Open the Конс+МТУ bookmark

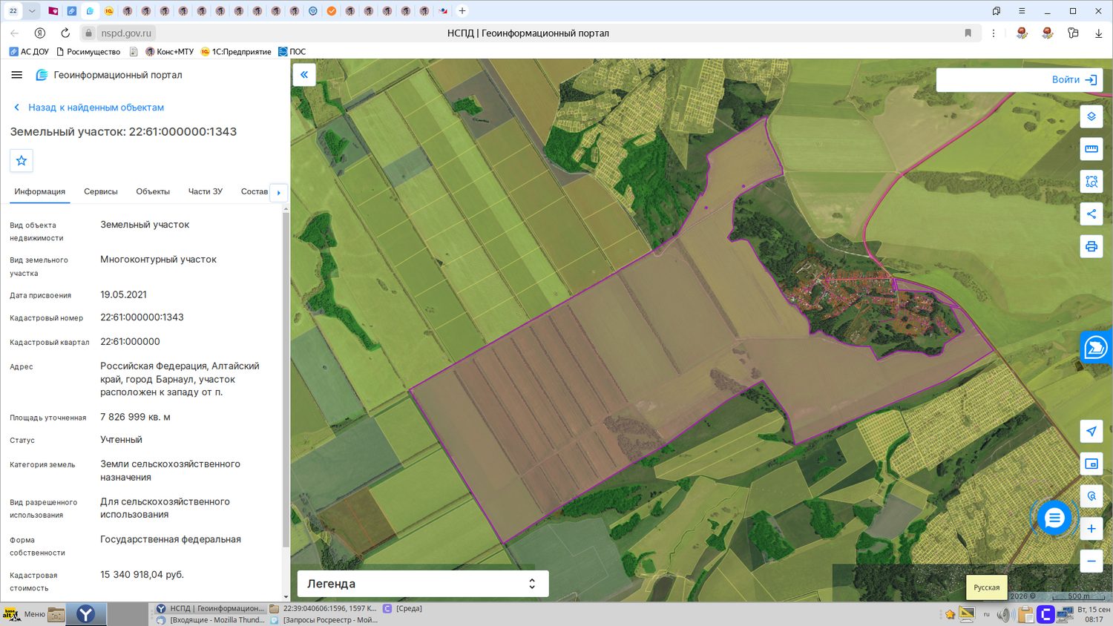click(169, 52)
